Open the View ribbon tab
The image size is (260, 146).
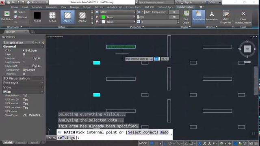pos(63,7)
